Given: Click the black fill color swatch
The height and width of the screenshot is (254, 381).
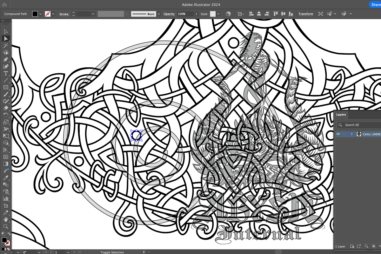Looking at the screenshot, I should (35, 14).
